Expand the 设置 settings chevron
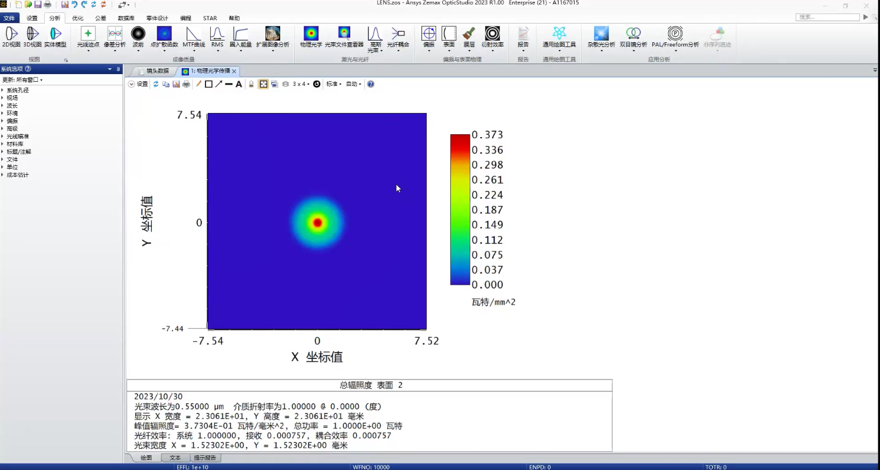Image resolution: width=880 pixels, height=470 pixels. click(x=131, y=84)
